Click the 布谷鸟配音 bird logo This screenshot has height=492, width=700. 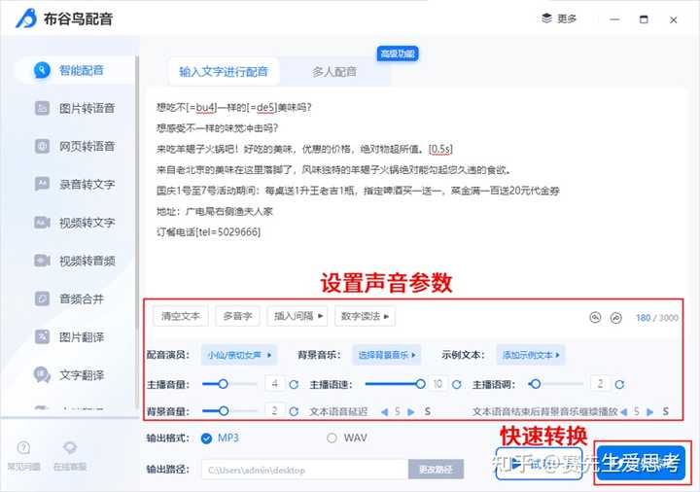tap(26, 18)
